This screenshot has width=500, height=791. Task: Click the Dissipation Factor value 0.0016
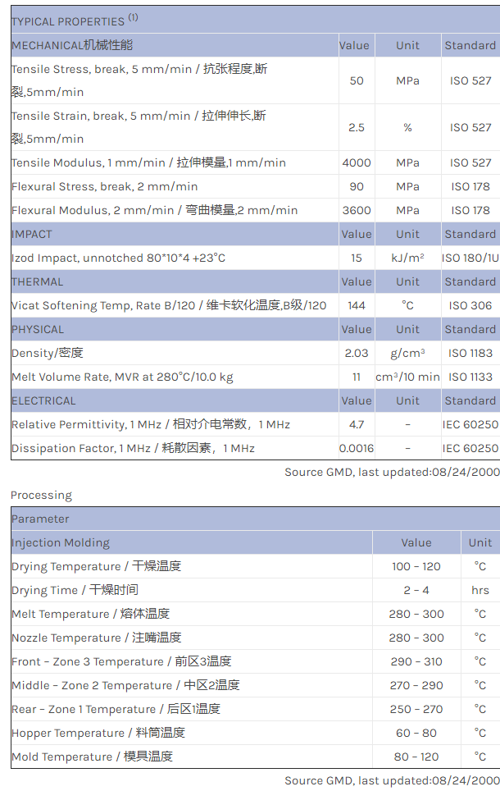[x=357, y=448]
